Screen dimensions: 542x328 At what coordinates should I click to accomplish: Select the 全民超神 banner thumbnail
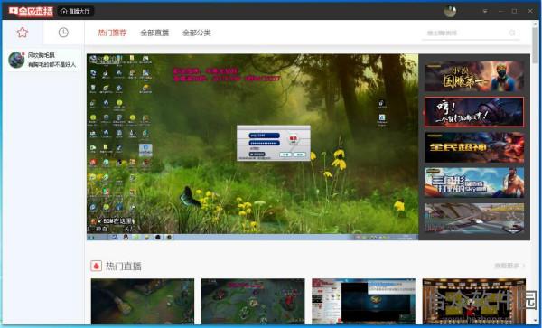(474, 147)
